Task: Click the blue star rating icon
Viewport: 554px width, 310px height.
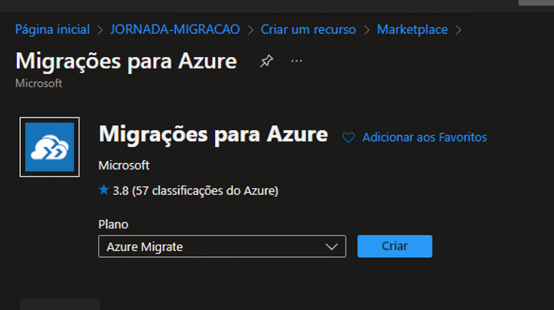Action: coord(104,190)
